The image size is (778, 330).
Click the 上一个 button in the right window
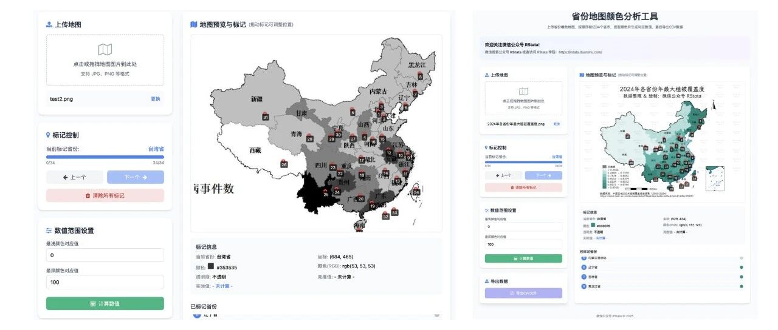click(504, 175)
